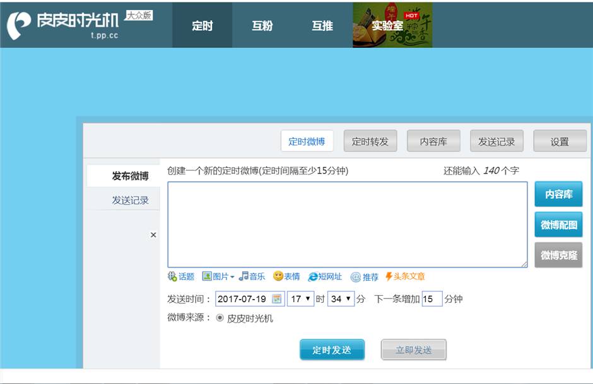Select 皮皮时光机 as weibo source
Image resolution: width=593 pixels, height=384 pixels.
(x=220, y=318)
